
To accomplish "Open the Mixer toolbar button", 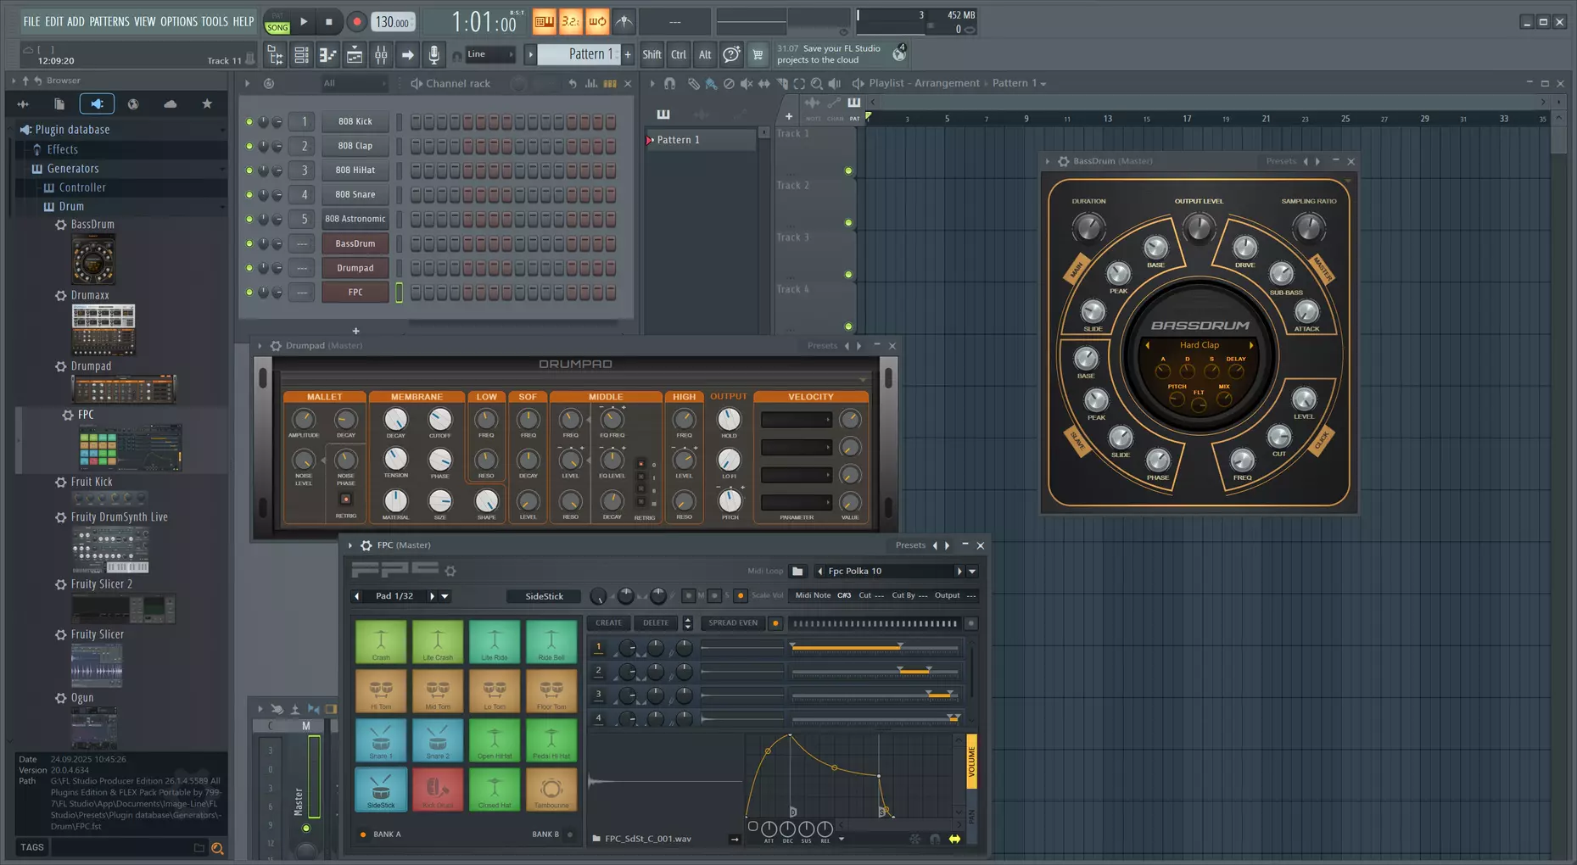I will 381,55.
